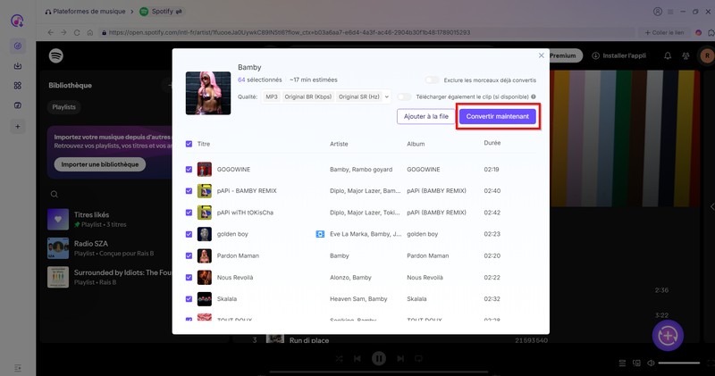This screenshot has height=376, width=715.
Task: Go to the previous track
Action: [x=357, y=358]
